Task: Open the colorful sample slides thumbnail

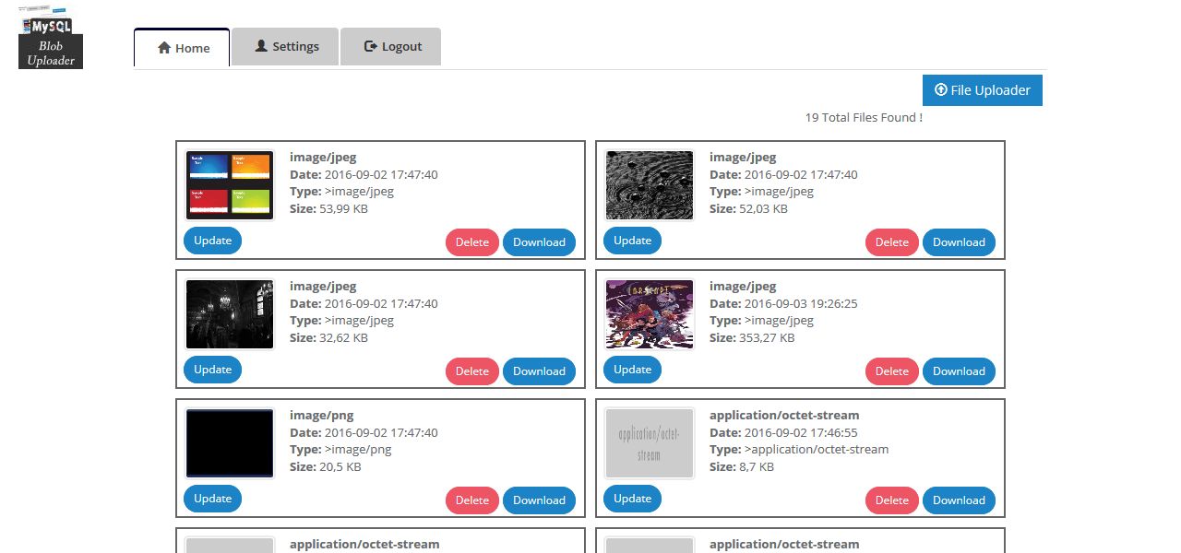Action: (230, 185)
